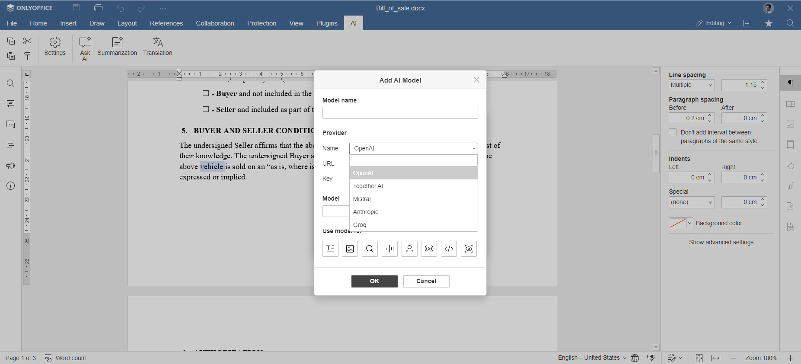Switch to the Collaboration tab
This screenshot has width=801, height=364.
[x=215, y=23]
